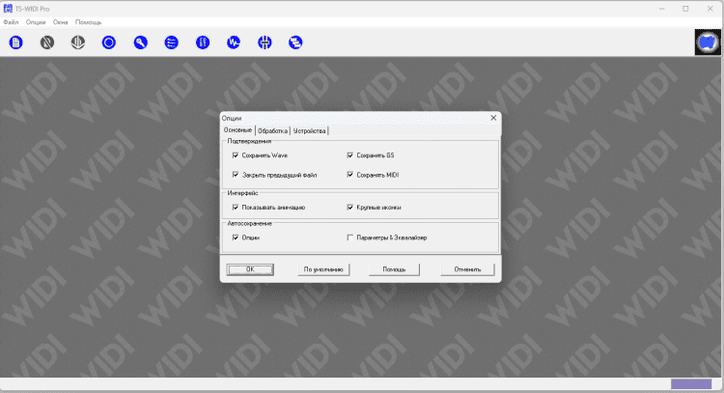Uncheck Закрыть предыдущий файл checkbox

pos(236,175)
